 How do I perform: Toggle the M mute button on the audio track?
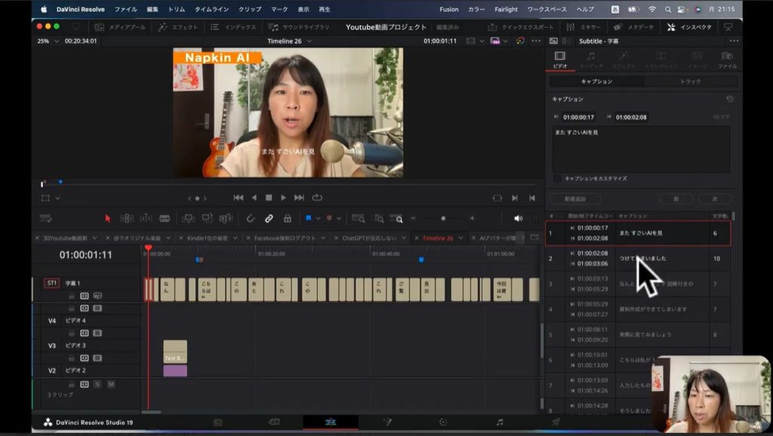(111, 384)
